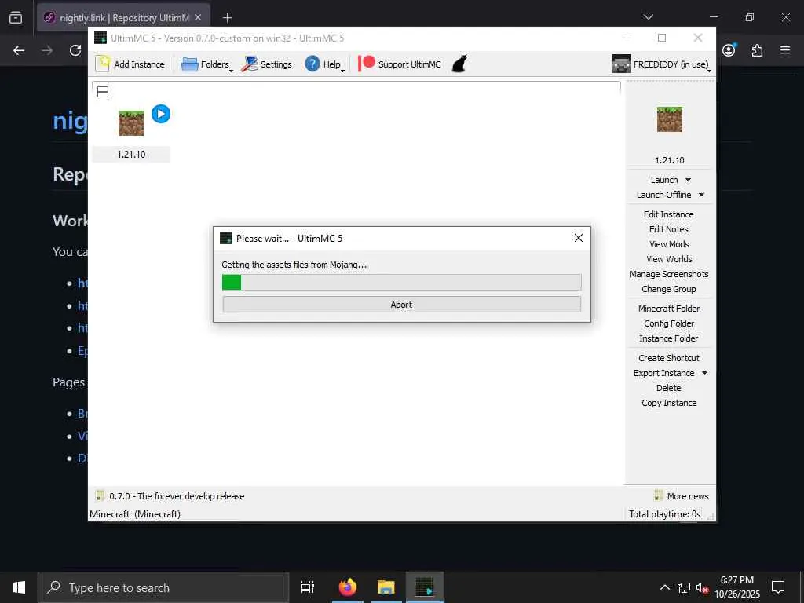Abort the assets download
This screenshot has height=603, width=804.
coord(401,305)
